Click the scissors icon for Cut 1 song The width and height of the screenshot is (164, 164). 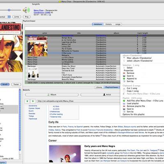[x=124, y=88]
